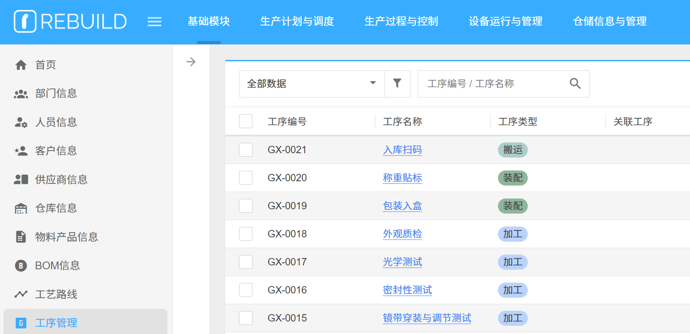This screenshot has height=334, width=690.
Task: Switch to the 设备运行与管理 menu
Action: [505, 21]
